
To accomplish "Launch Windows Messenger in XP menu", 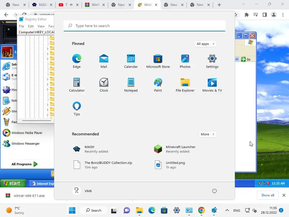I will [21, 144].
